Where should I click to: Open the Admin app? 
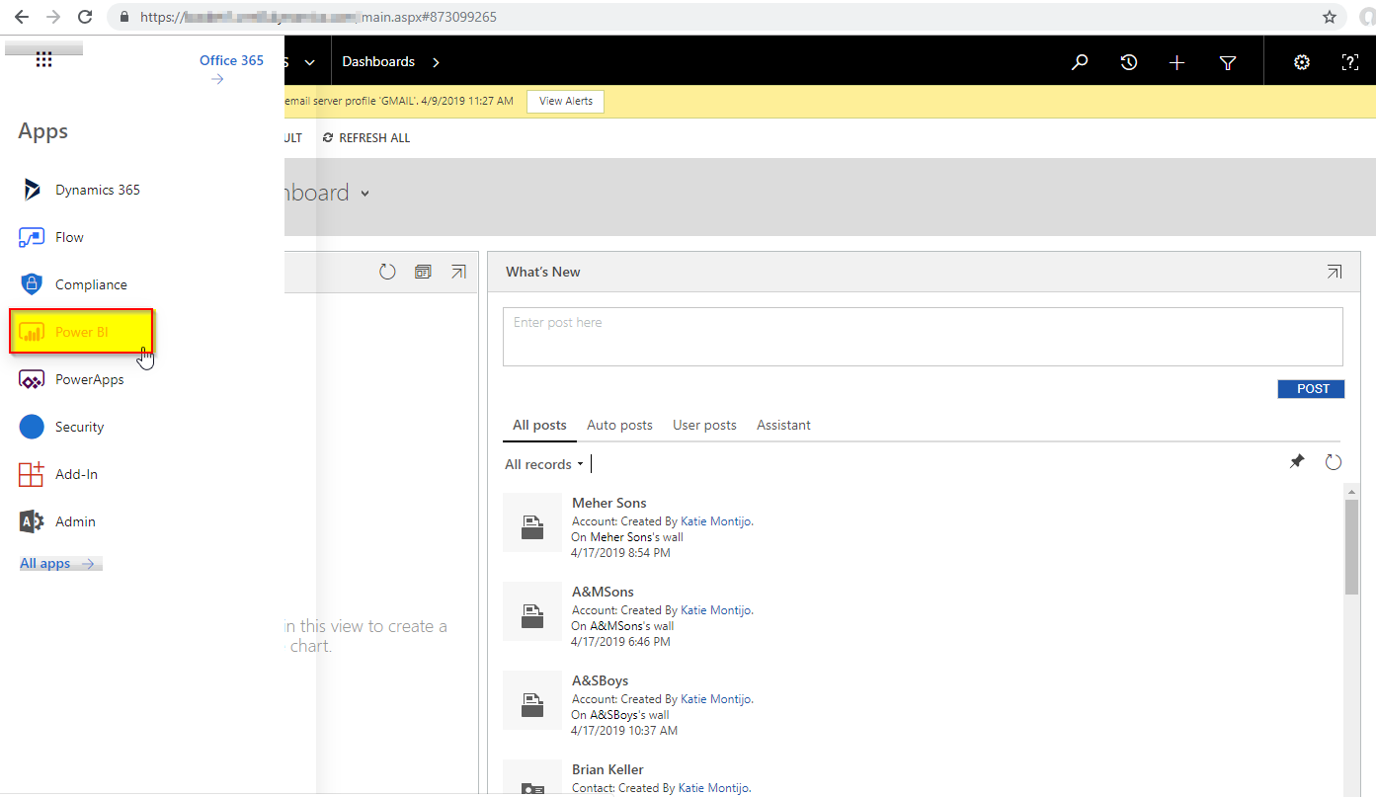point(58,521)
